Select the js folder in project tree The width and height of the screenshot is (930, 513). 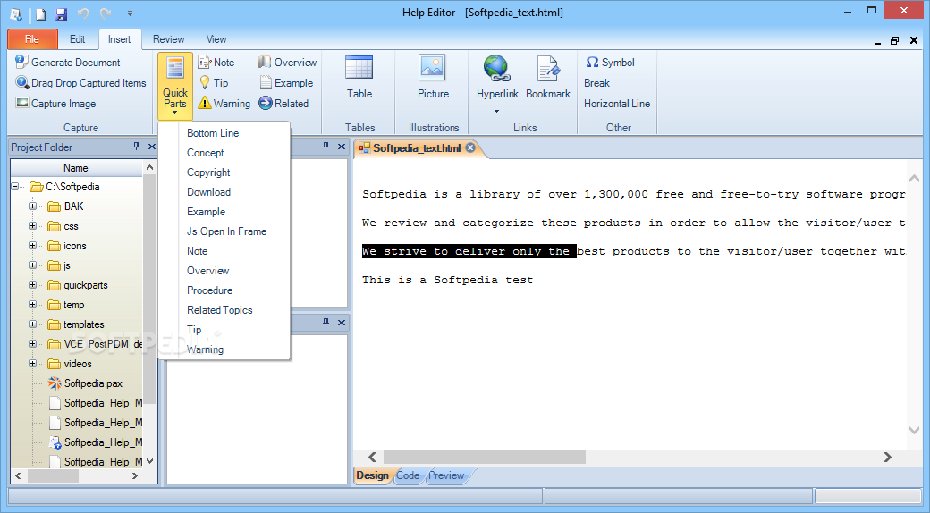[59, 265]
